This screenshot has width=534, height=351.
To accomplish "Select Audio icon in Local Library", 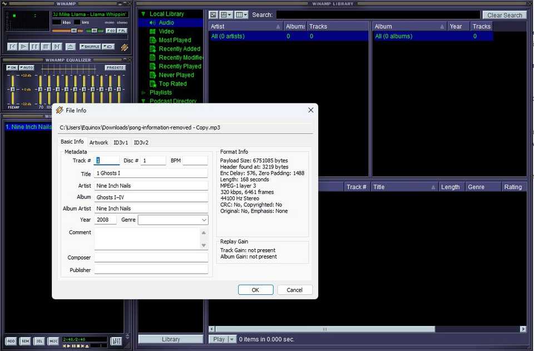I will (x=153, y=22).
